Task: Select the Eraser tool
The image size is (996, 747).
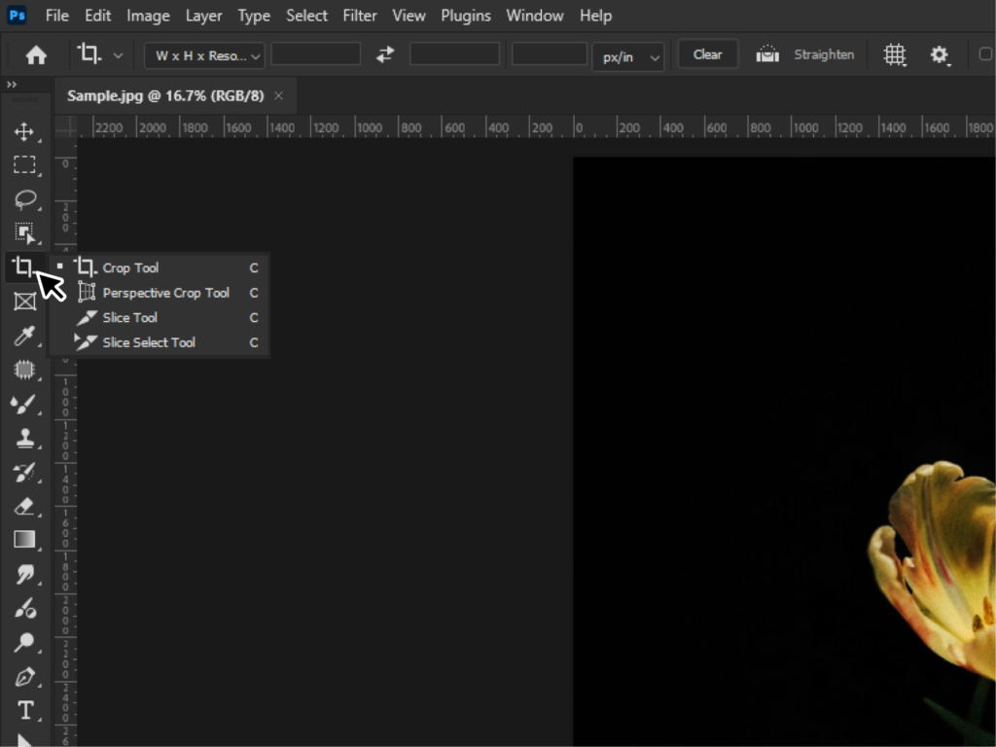Action: 24,506
